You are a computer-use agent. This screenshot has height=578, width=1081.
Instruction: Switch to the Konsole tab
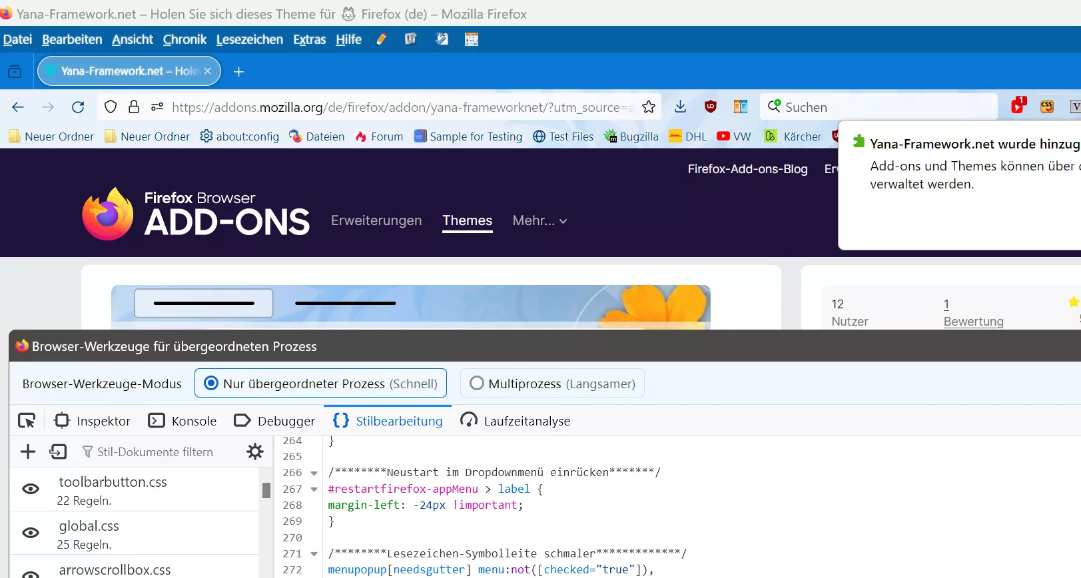point(182,421)
